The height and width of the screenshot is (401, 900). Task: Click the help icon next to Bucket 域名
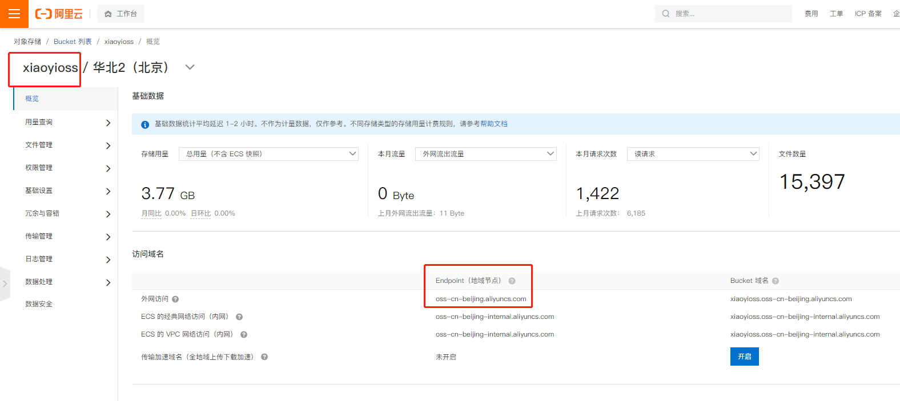pyautogui.click(x=776, y=281)
